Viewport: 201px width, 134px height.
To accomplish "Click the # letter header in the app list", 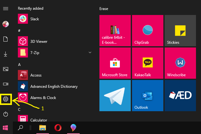I will (x=19, y=31).
